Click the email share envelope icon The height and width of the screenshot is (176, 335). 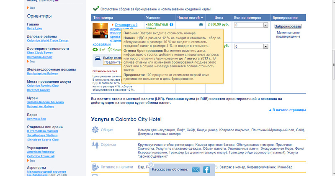(x=196, y=170)
